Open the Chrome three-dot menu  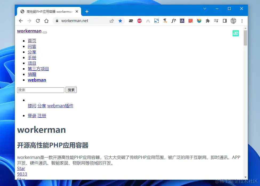(x=242, y=21)
